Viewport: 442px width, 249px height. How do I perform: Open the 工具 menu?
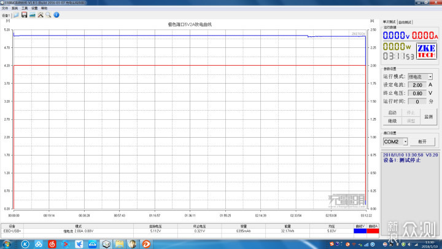(x=24, y=8)
